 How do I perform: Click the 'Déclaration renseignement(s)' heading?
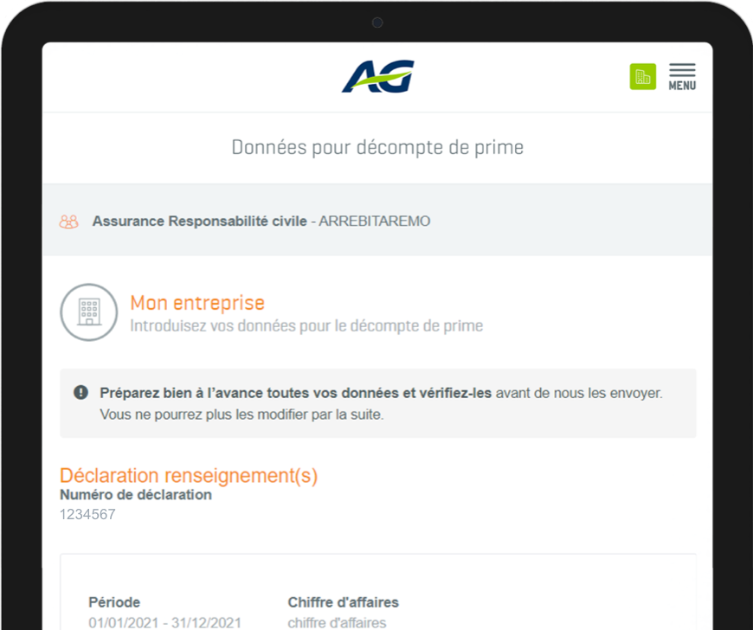tap(189, 475)
